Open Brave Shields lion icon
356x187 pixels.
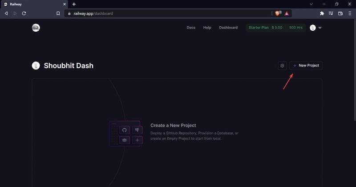(277, 13)
